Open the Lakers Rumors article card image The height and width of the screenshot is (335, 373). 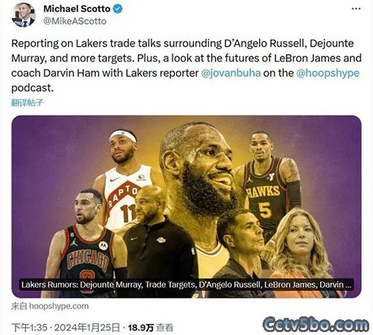pyautogui.click(x=186, y=206)
